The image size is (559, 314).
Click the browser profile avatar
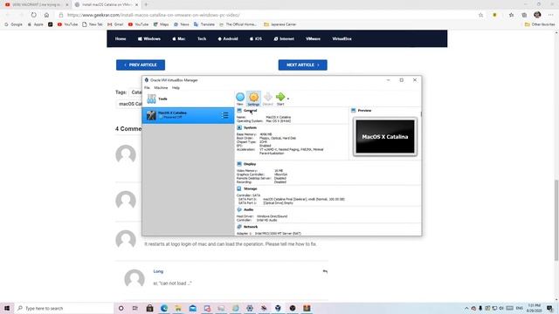pyautogui.click(x=538, y=15)
